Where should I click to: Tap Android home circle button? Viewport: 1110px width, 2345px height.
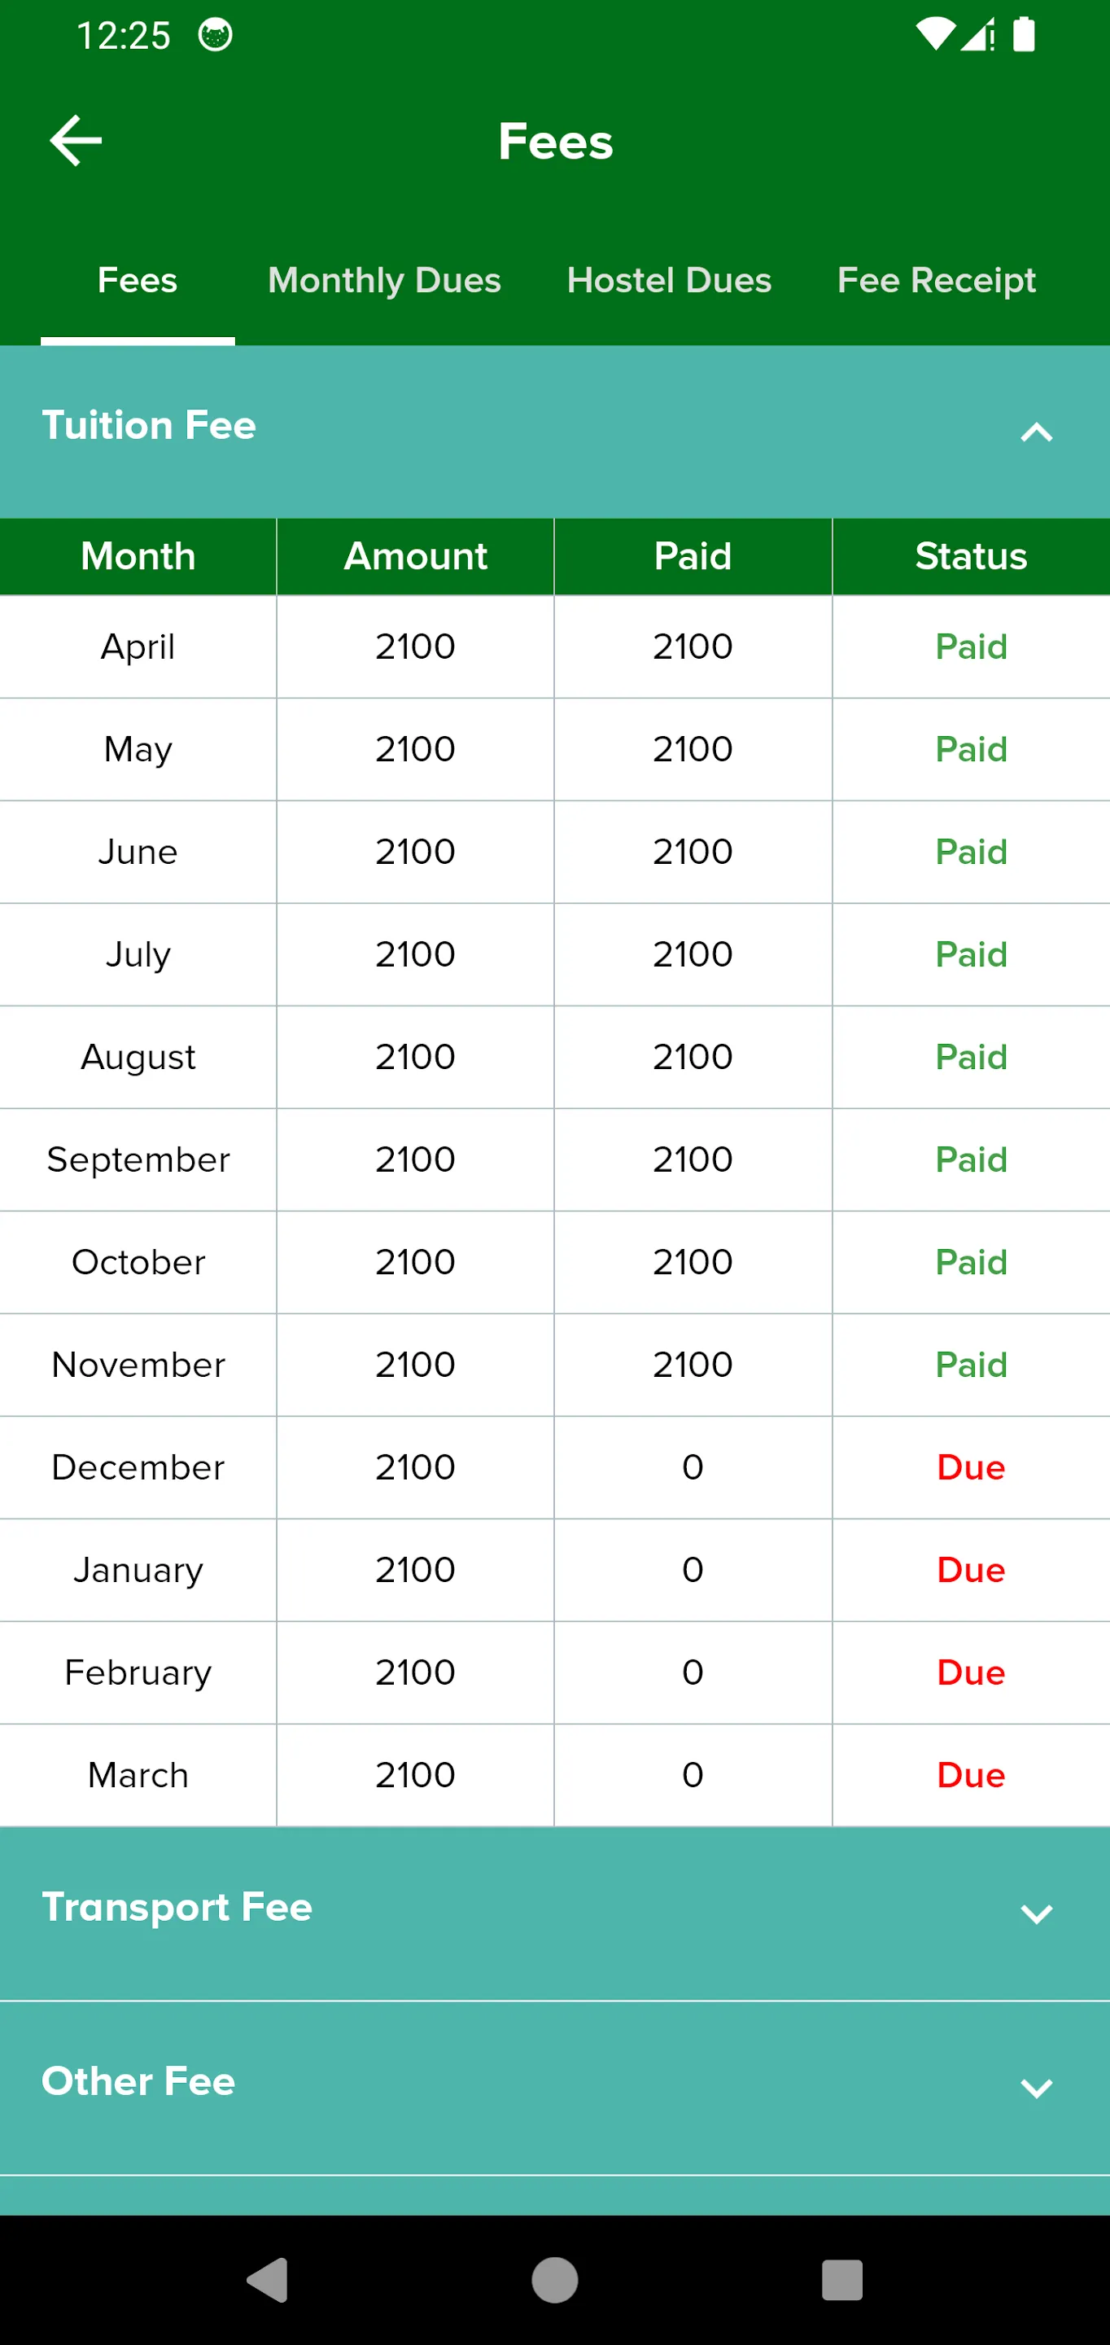tap(555, 2280)
